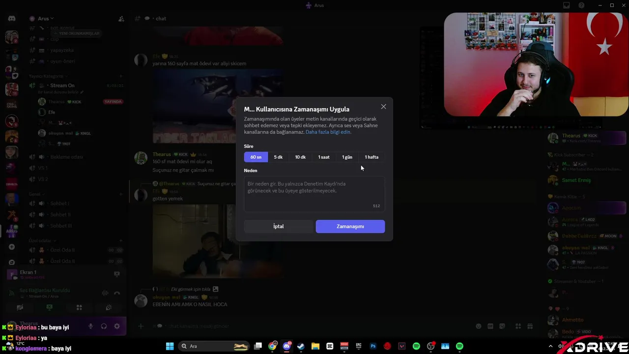Open activities icon in voice panel
The height and width of the screenshot is (354, 629).
[79, 307]
